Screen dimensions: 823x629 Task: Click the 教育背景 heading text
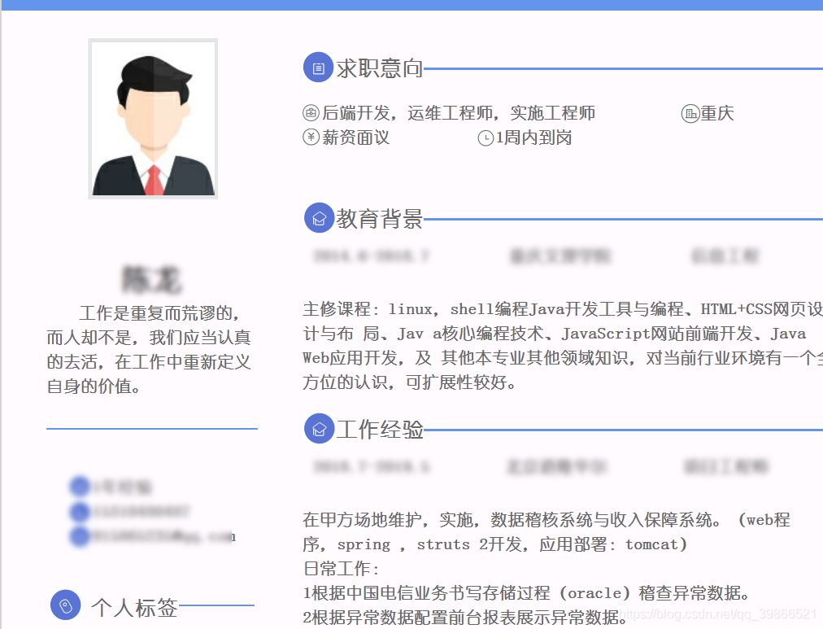pos(380,219)
